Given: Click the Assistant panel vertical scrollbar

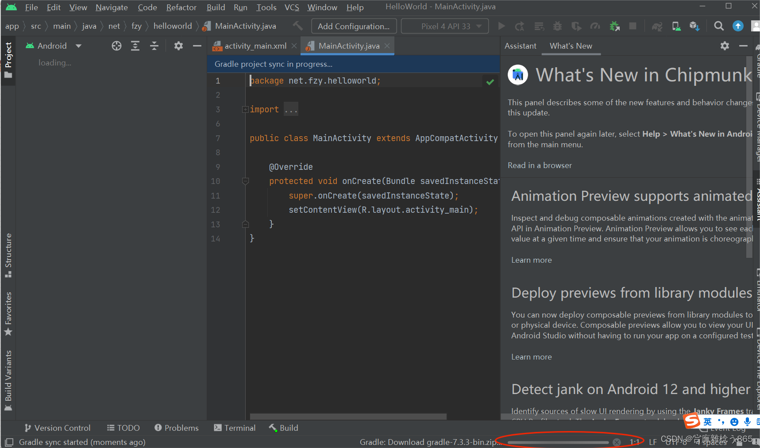Looking at the screenshot, I should 749,157.
